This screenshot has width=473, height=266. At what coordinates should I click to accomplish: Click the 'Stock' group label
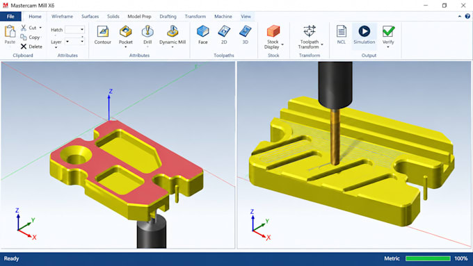pyautogui.click(x=273, y=56)
